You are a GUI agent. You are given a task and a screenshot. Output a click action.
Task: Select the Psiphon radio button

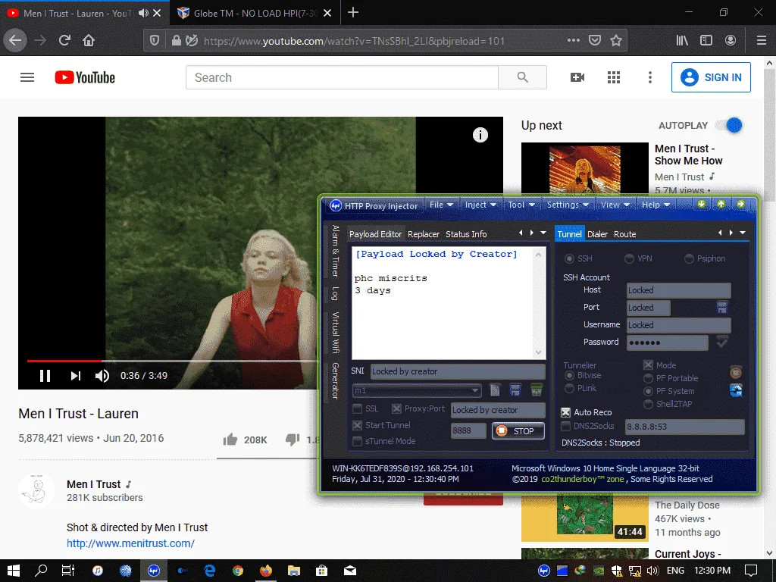tap(689, 258)
